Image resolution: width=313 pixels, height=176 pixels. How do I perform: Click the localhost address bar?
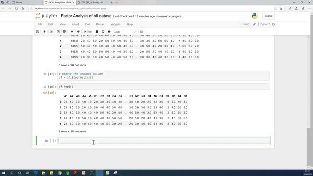coord(152,9)
